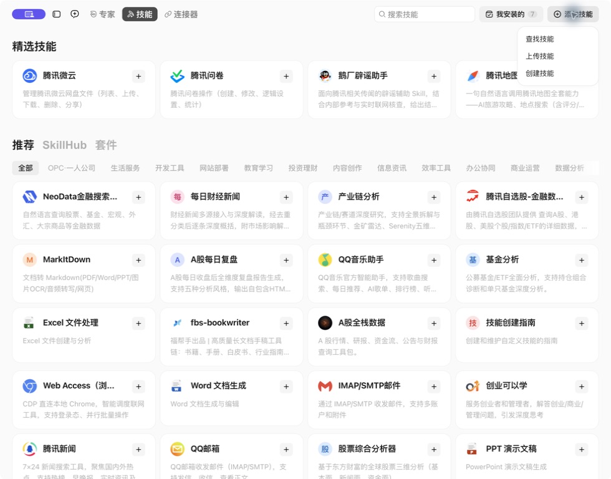The width and height of the screenshot is (611, 479).
Task: Click the Web Access Chrome logo
Action: [30, 386]
